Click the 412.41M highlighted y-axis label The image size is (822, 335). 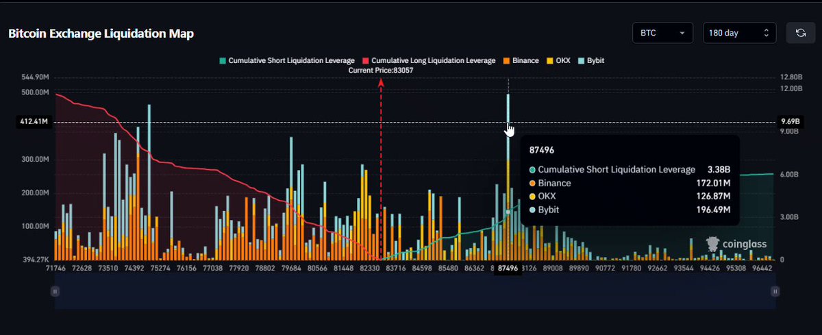34,122
